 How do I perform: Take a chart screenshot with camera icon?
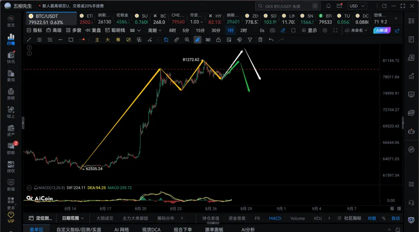(x=272, y=31)
